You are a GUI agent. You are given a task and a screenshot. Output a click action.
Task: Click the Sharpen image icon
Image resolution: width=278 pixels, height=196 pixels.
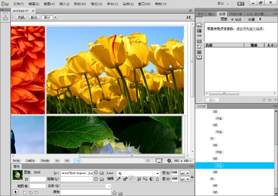[x=157, y=179]
